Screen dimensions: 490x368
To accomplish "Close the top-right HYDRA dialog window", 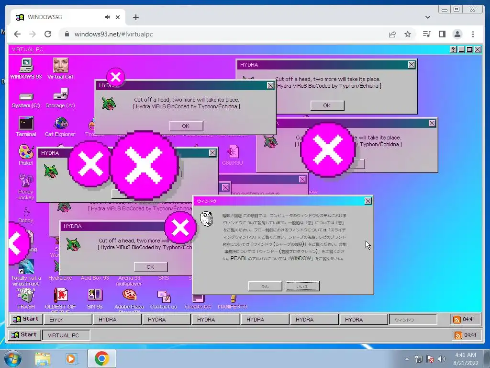I will (x=412, y=65).
